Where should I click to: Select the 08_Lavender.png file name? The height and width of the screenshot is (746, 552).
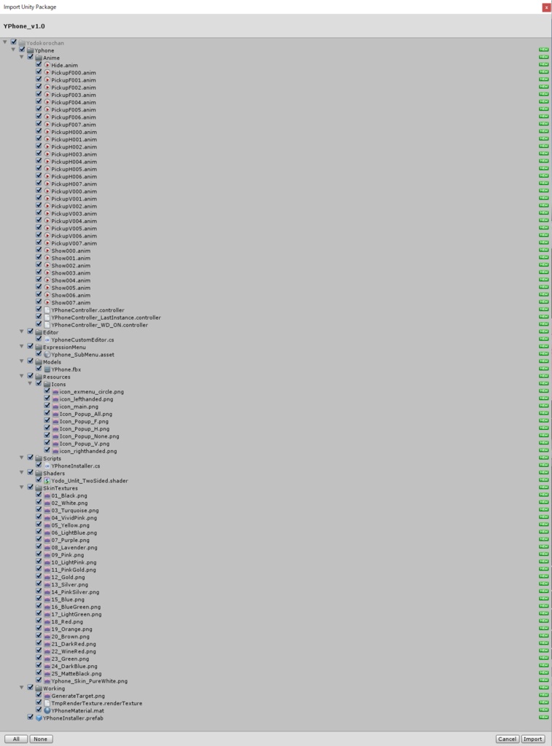(74, 548)
